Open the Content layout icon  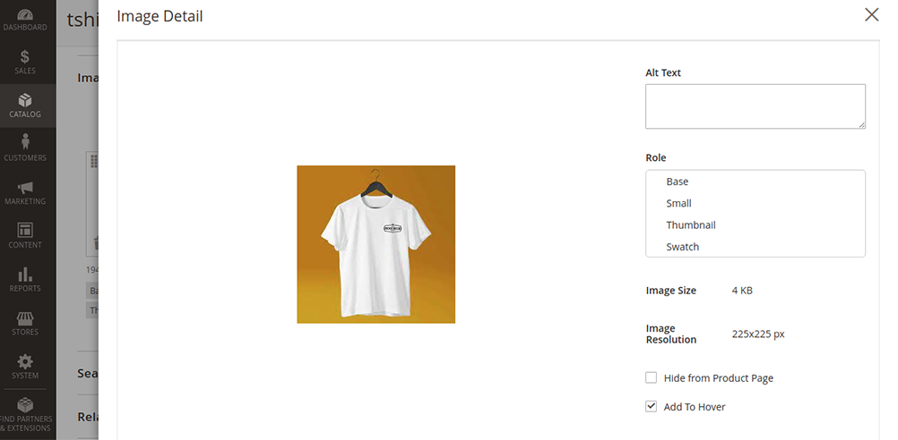pos(25,231)
